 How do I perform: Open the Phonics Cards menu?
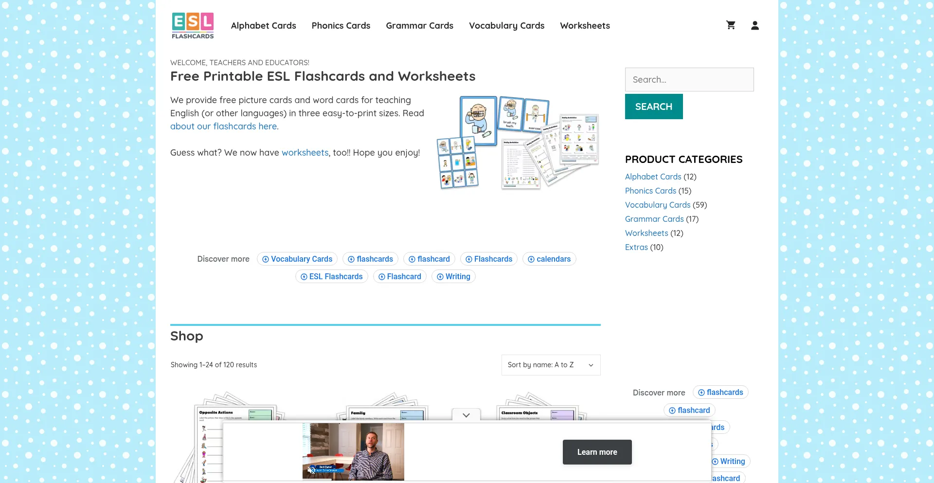(341, 26)
